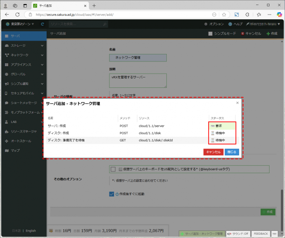Close the サーバ追加 browser tab
Viewport: 285px width, 238px height.
click(85, 6)
